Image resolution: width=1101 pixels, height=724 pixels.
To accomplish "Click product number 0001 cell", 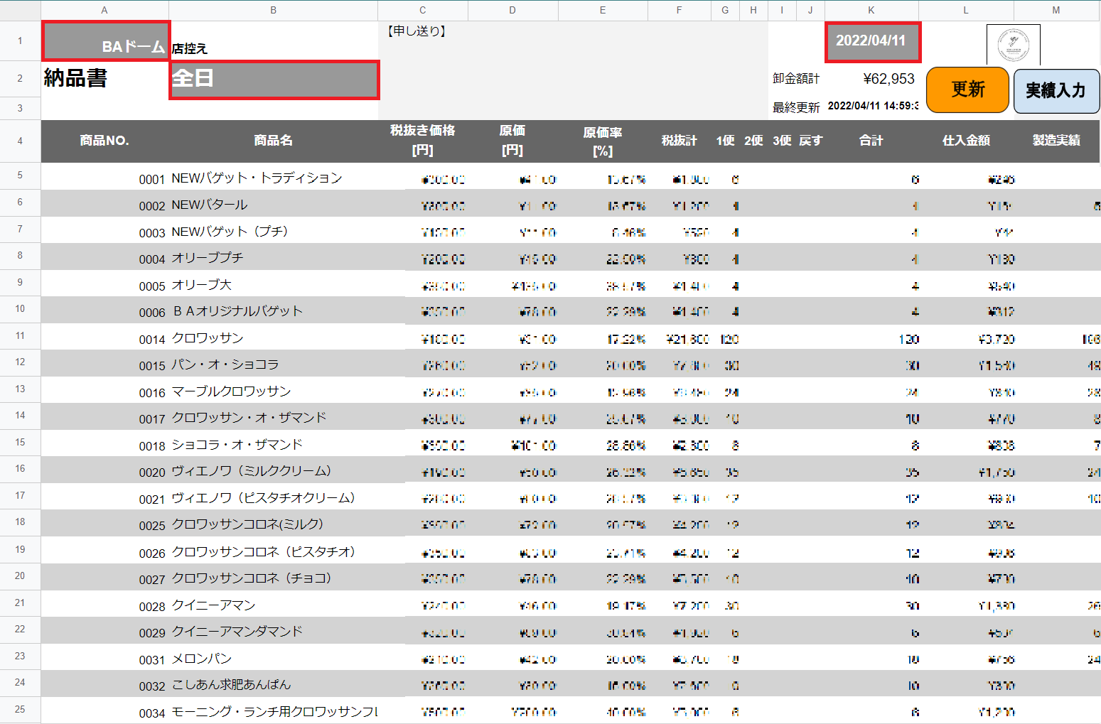I will pos(105,179).
